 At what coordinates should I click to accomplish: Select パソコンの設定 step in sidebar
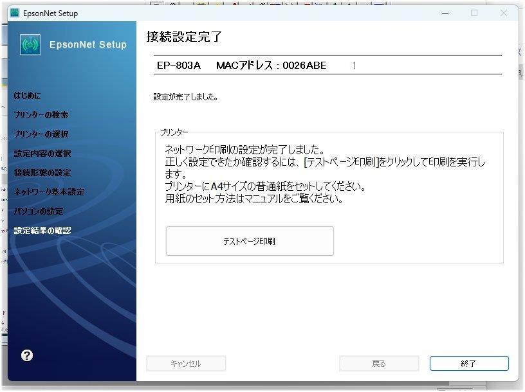(39, 211)
